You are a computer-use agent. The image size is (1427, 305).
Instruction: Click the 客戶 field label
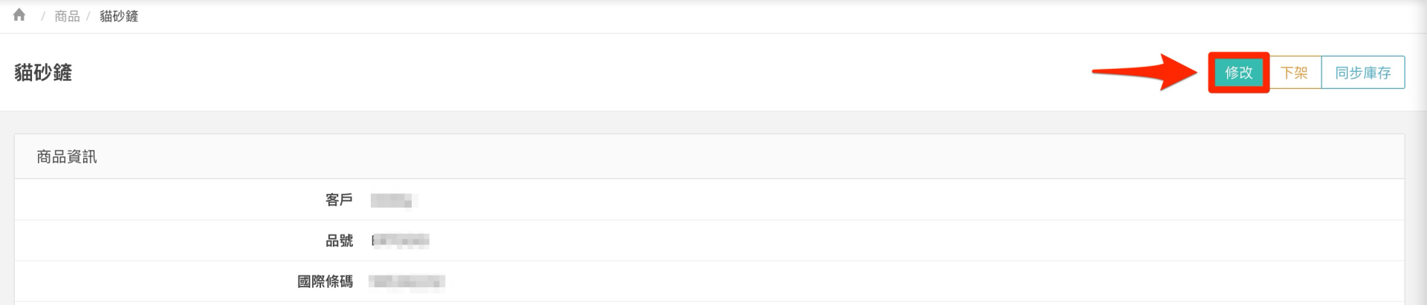click(339, 200)
